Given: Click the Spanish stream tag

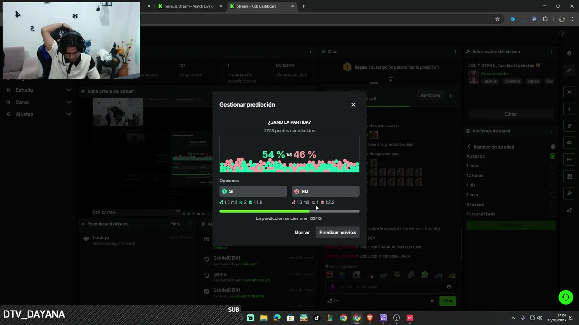Looking at the screenshot, I should point(490,81).
